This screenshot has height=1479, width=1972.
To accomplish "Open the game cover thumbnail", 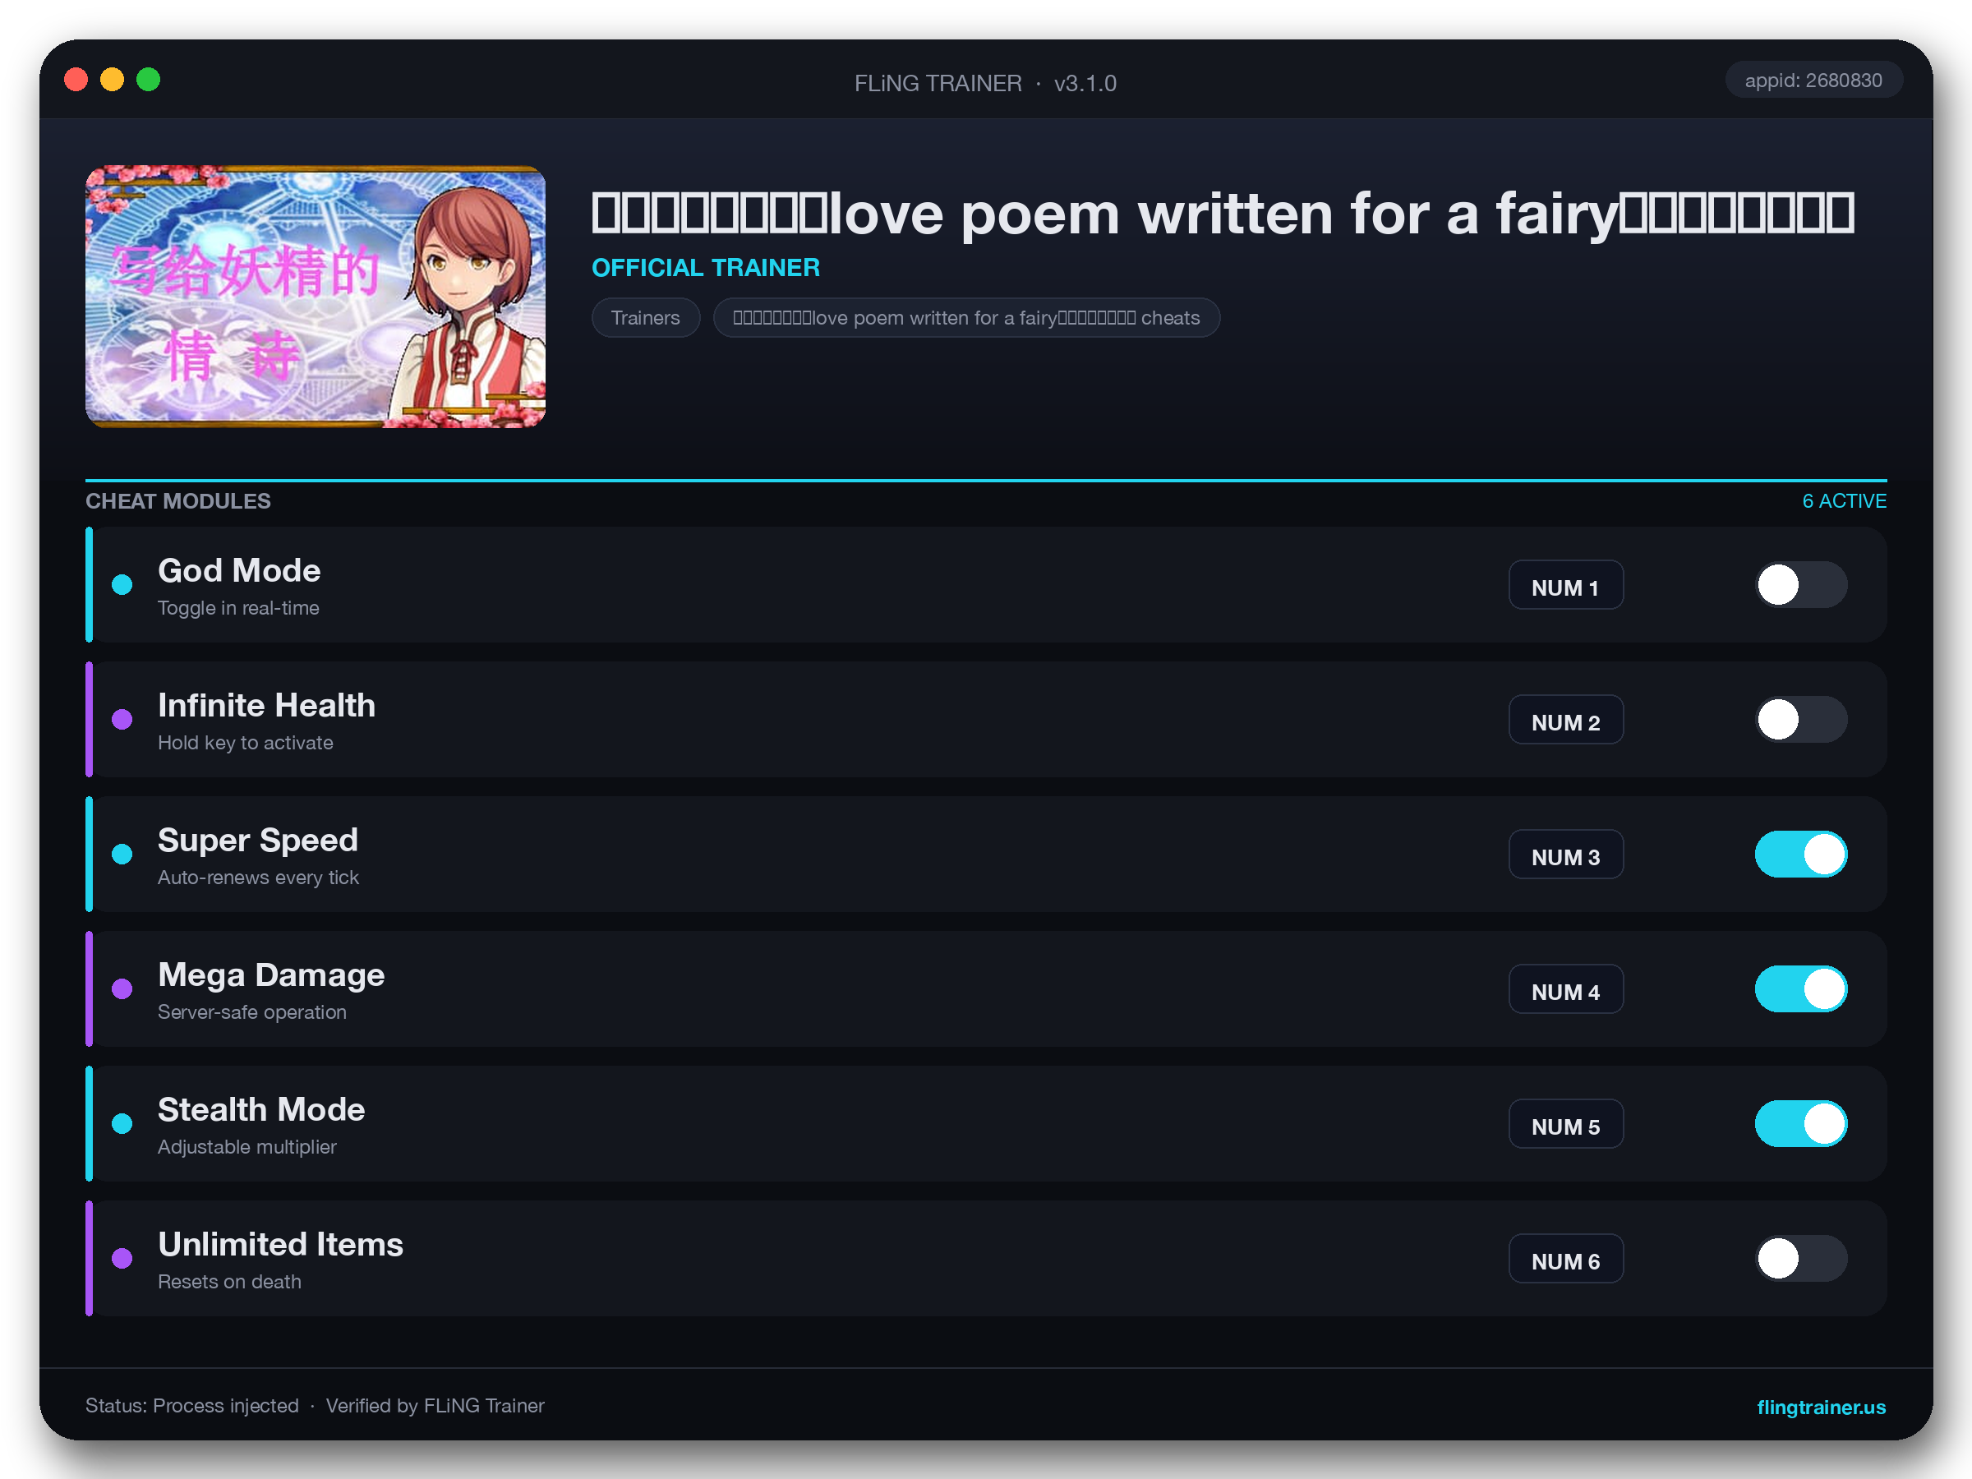I will point(316,296).
